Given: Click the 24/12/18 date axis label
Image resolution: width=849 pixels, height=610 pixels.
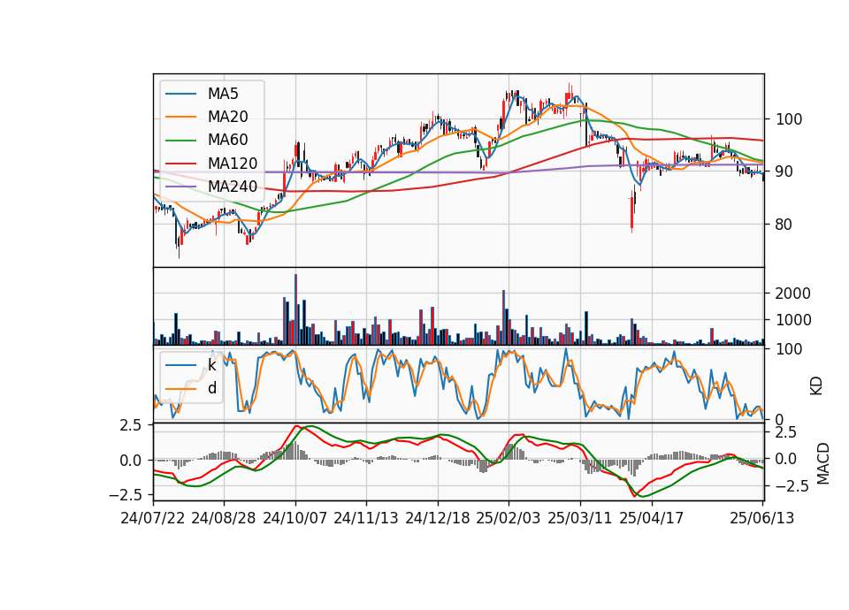Looking at the screenshot, I should (x=438, y=518).
